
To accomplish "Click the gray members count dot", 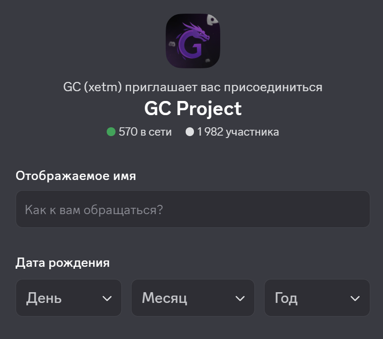I will point(190,132).
